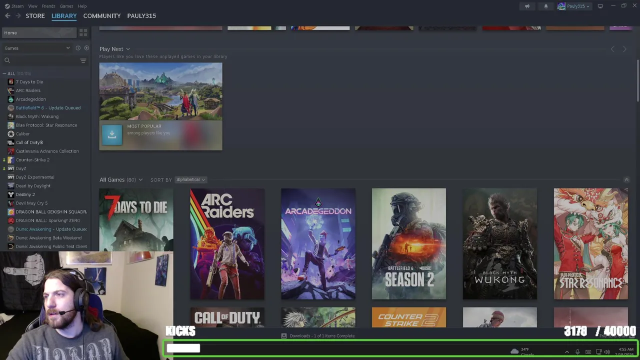Click the Home button in sidebar
The width and height of the screenshot is (640, 360).
pos(39,32)
